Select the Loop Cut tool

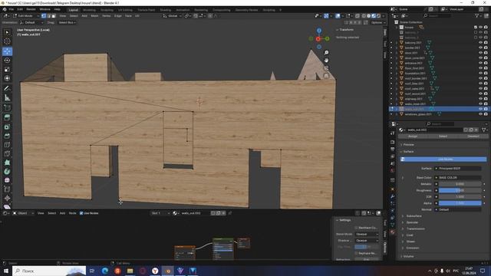(x=7, y=145)
